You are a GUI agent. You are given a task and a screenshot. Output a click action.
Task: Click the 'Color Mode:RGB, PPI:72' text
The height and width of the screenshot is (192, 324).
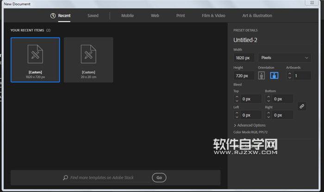(250, 132)
